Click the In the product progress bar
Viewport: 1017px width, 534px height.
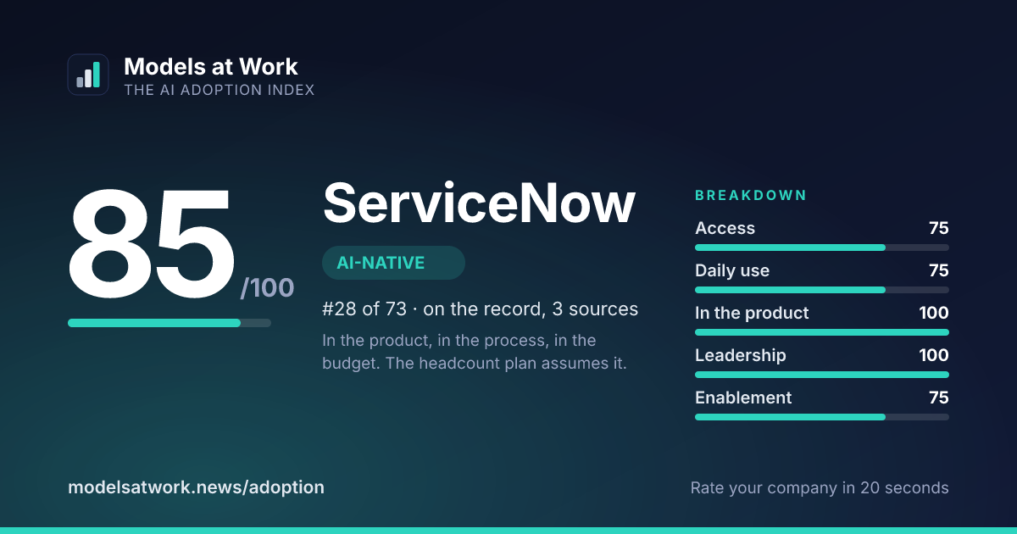click(x=822, y=332)
